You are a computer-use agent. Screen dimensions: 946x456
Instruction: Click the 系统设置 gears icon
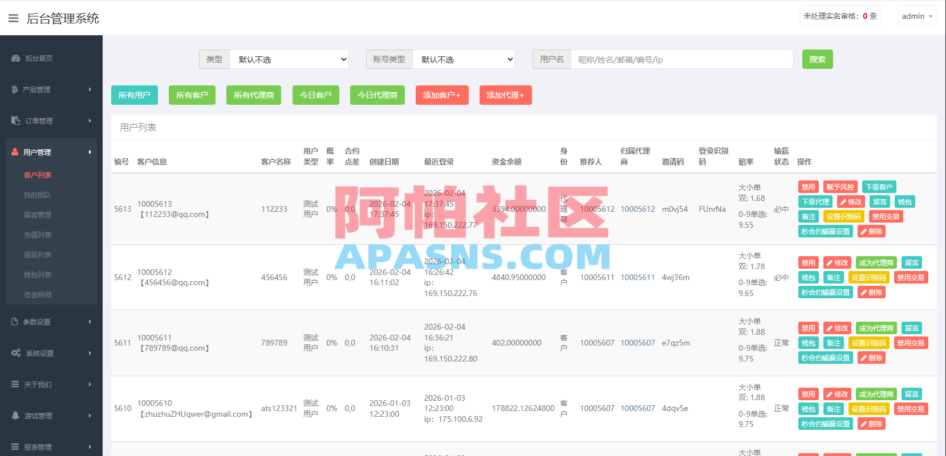[16, 353]
